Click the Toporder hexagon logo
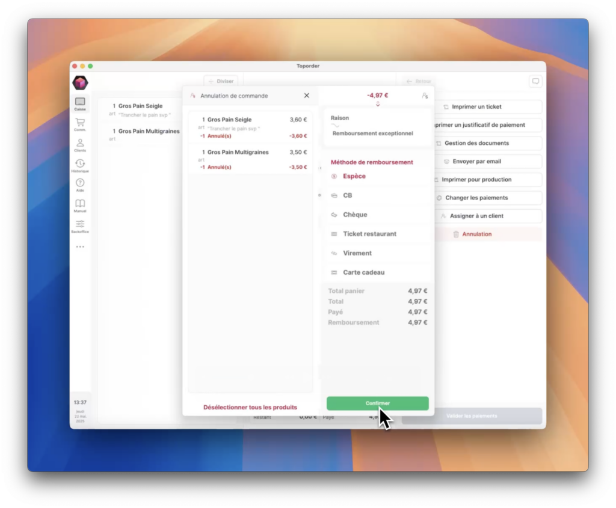616x508 pixels. [80, 83]
